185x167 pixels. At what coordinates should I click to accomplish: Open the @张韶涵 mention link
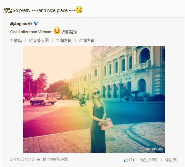pos(69,32)
